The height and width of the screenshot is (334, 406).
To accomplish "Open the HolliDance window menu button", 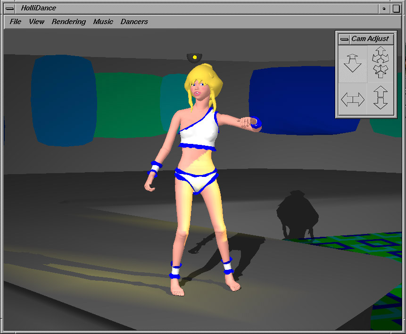I will [x=10, y=8].
